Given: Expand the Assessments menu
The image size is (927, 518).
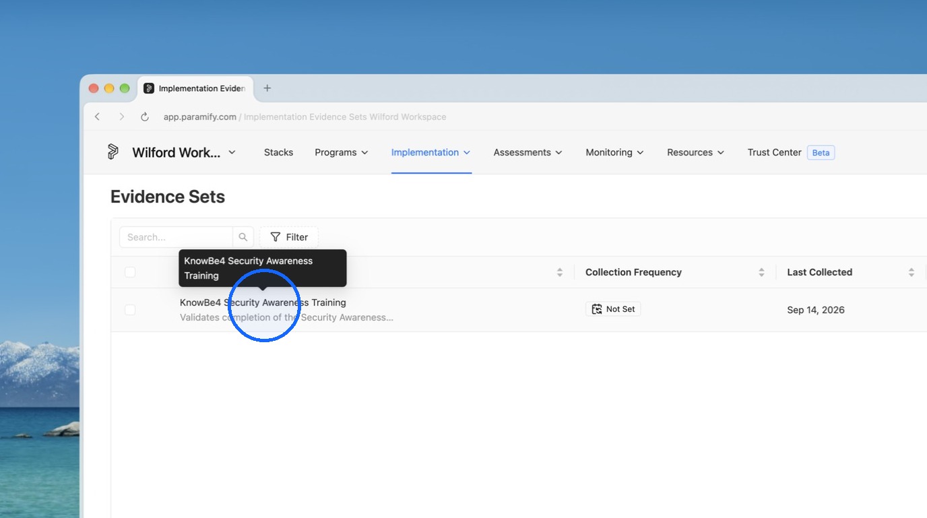Looking at the screenshot, I should click(528, 152).
